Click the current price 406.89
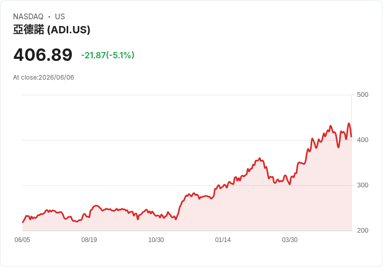The width and height of the screenshot is (383, 267). [43, 55]
